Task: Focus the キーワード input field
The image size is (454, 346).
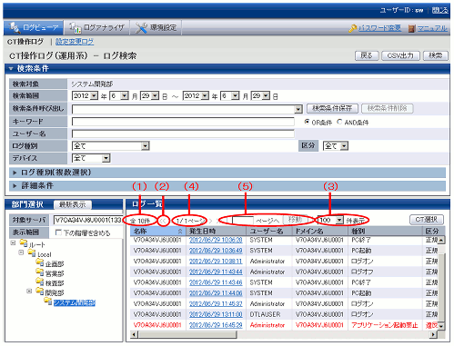Action: point(183,122)
